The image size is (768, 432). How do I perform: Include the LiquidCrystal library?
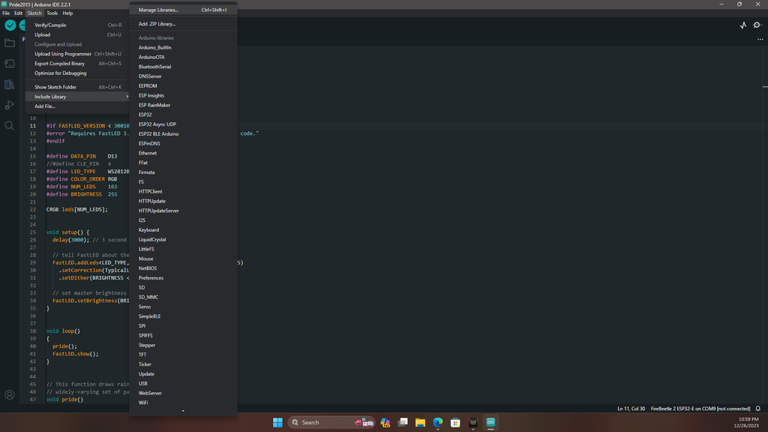(183, 239)
